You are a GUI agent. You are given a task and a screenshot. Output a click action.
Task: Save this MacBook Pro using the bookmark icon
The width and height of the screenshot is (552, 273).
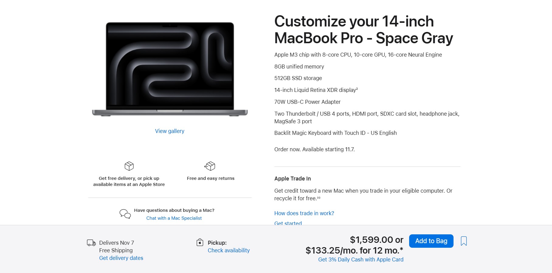[x=464, y=241]
